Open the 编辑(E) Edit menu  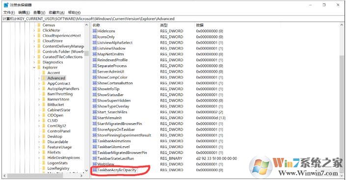point(24,13)
